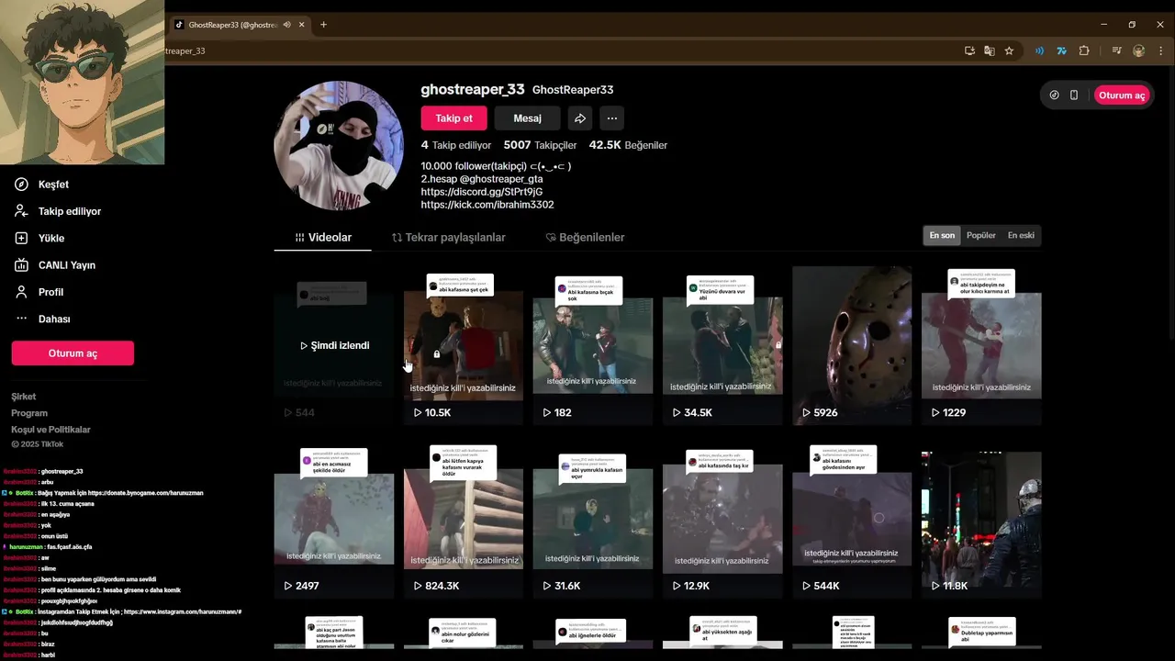Image resolution: width=1175 pixels, height=661 pixels.
Task: Click the browser address bar URL
Action: pyautogui.click(x=185, y=50)
